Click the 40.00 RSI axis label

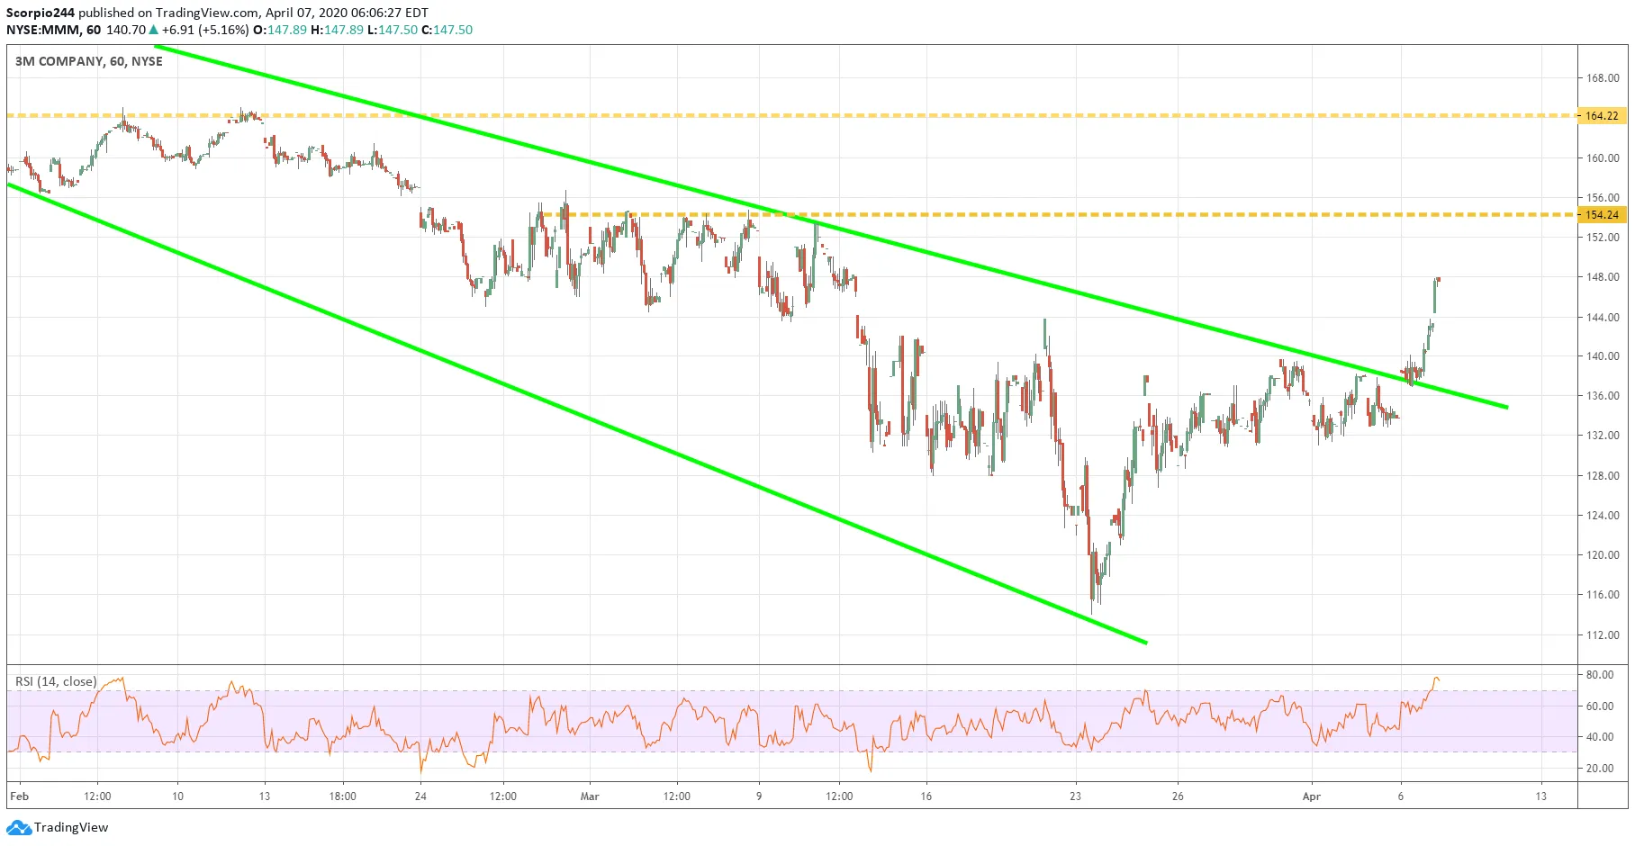tap(1600, 737)
